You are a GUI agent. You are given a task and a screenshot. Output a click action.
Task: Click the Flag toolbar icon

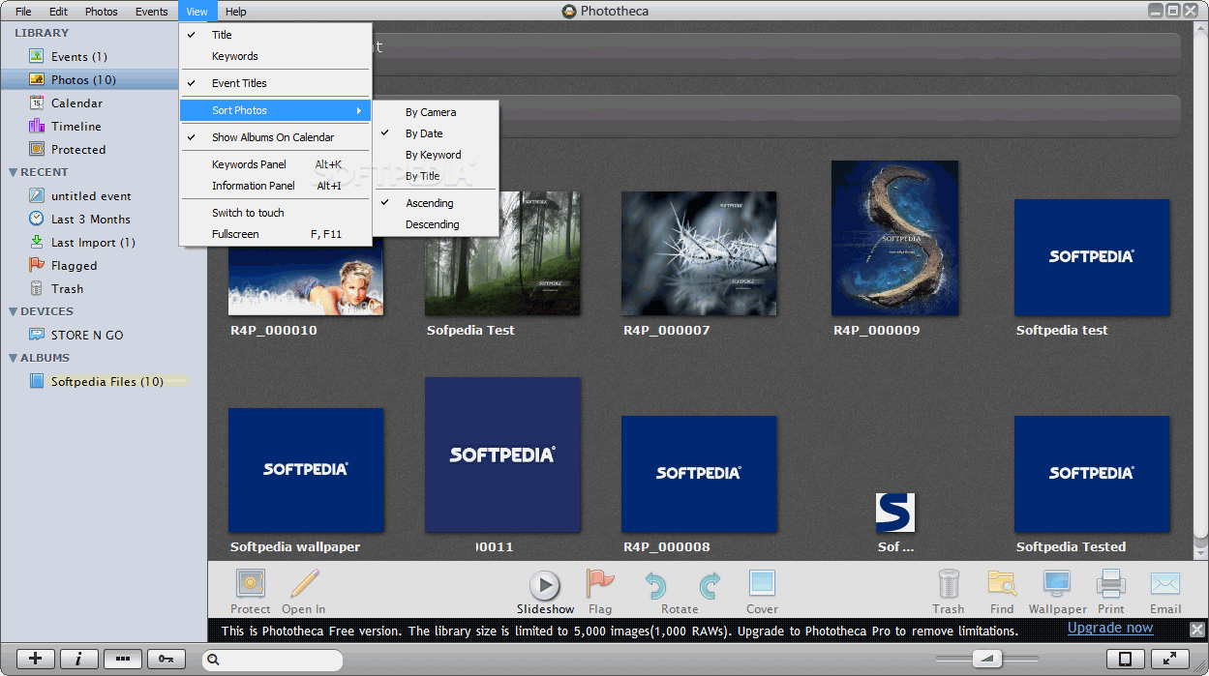click(600, 584)
